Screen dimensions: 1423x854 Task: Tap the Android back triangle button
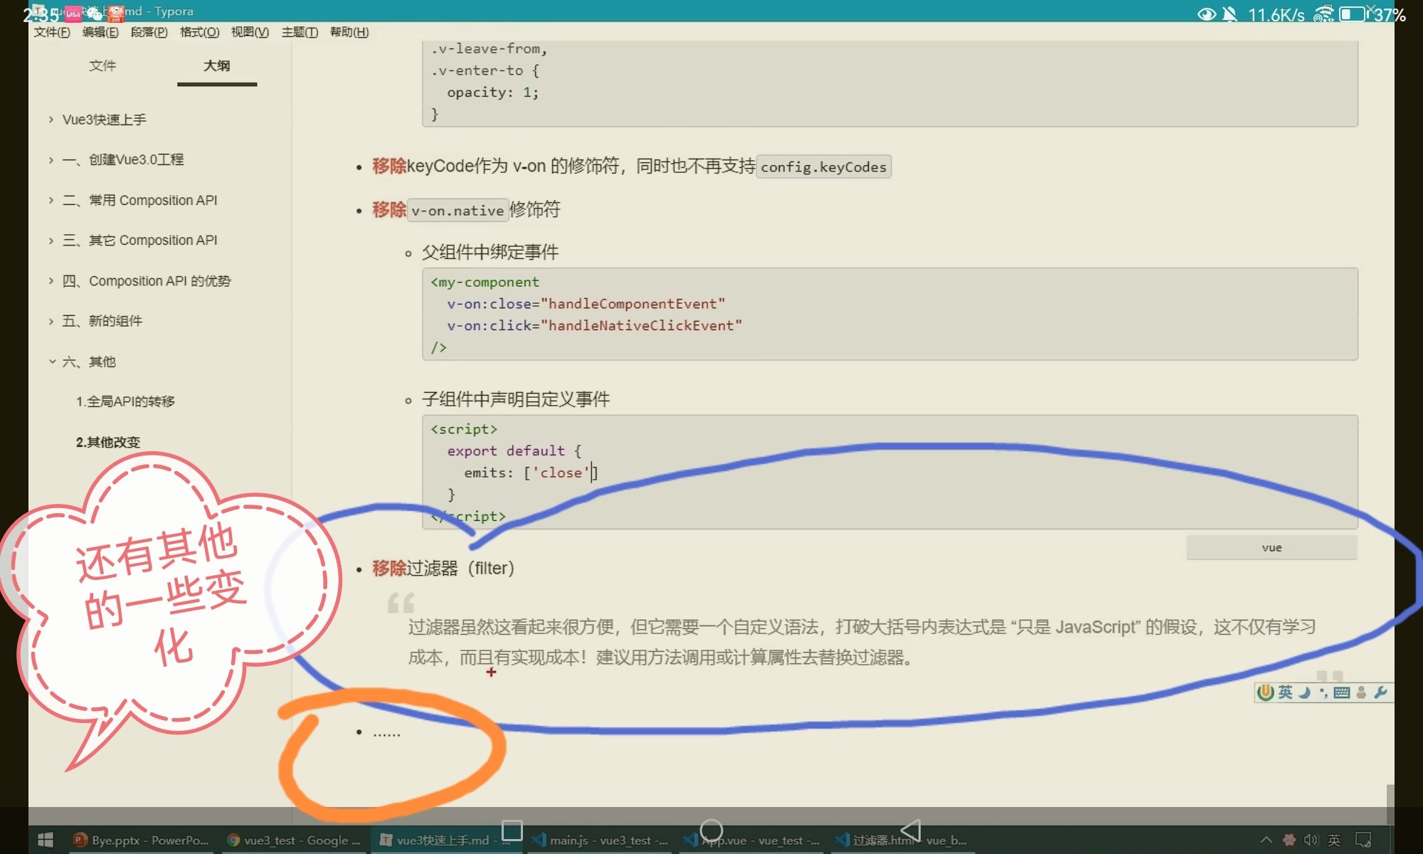[911, 830]
